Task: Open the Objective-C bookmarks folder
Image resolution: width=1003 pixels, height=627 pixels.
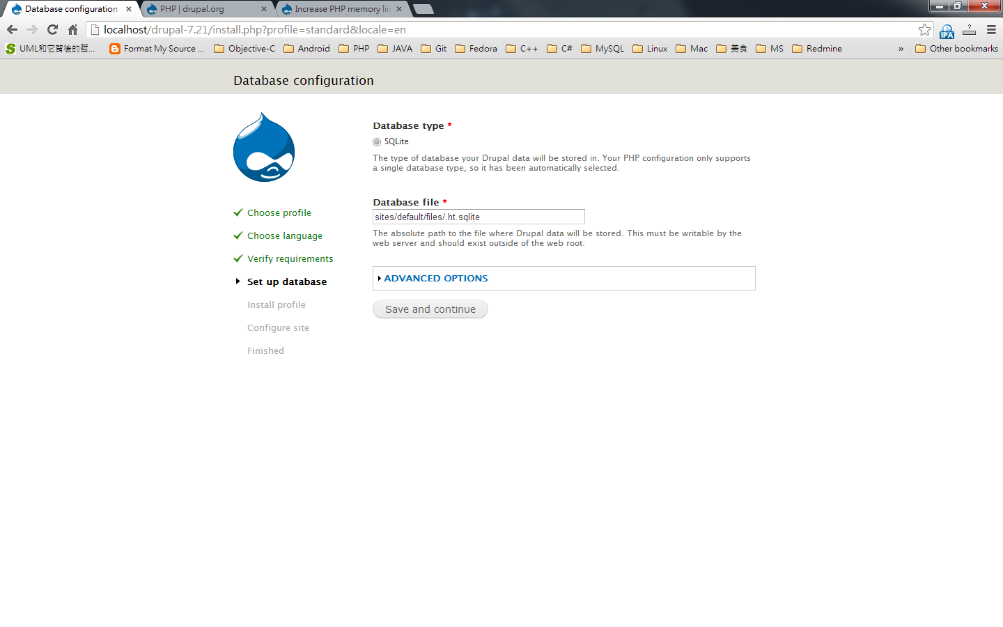Action: pyautogui.click(x=244, y=48)
